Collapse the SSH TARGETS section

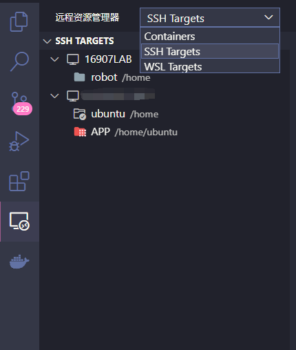click(x=47, y=41)
